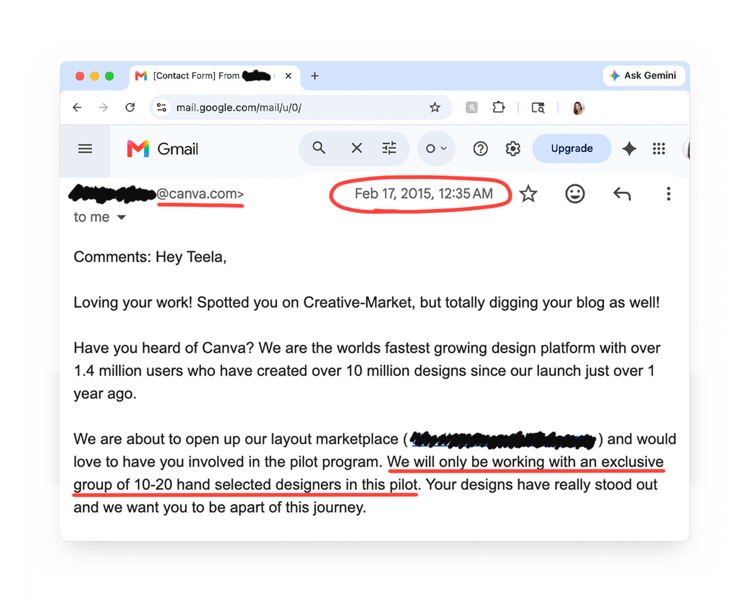Click the 'Comments: Hey Teela,' line
The image size is (749, 603).
pos(150,257)
